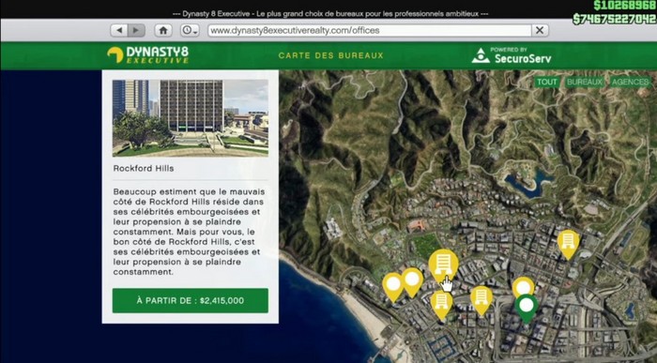Click the Rockford Hills building photo
The width and height of the screenshot is (657, 363).
tap(191, 118)
